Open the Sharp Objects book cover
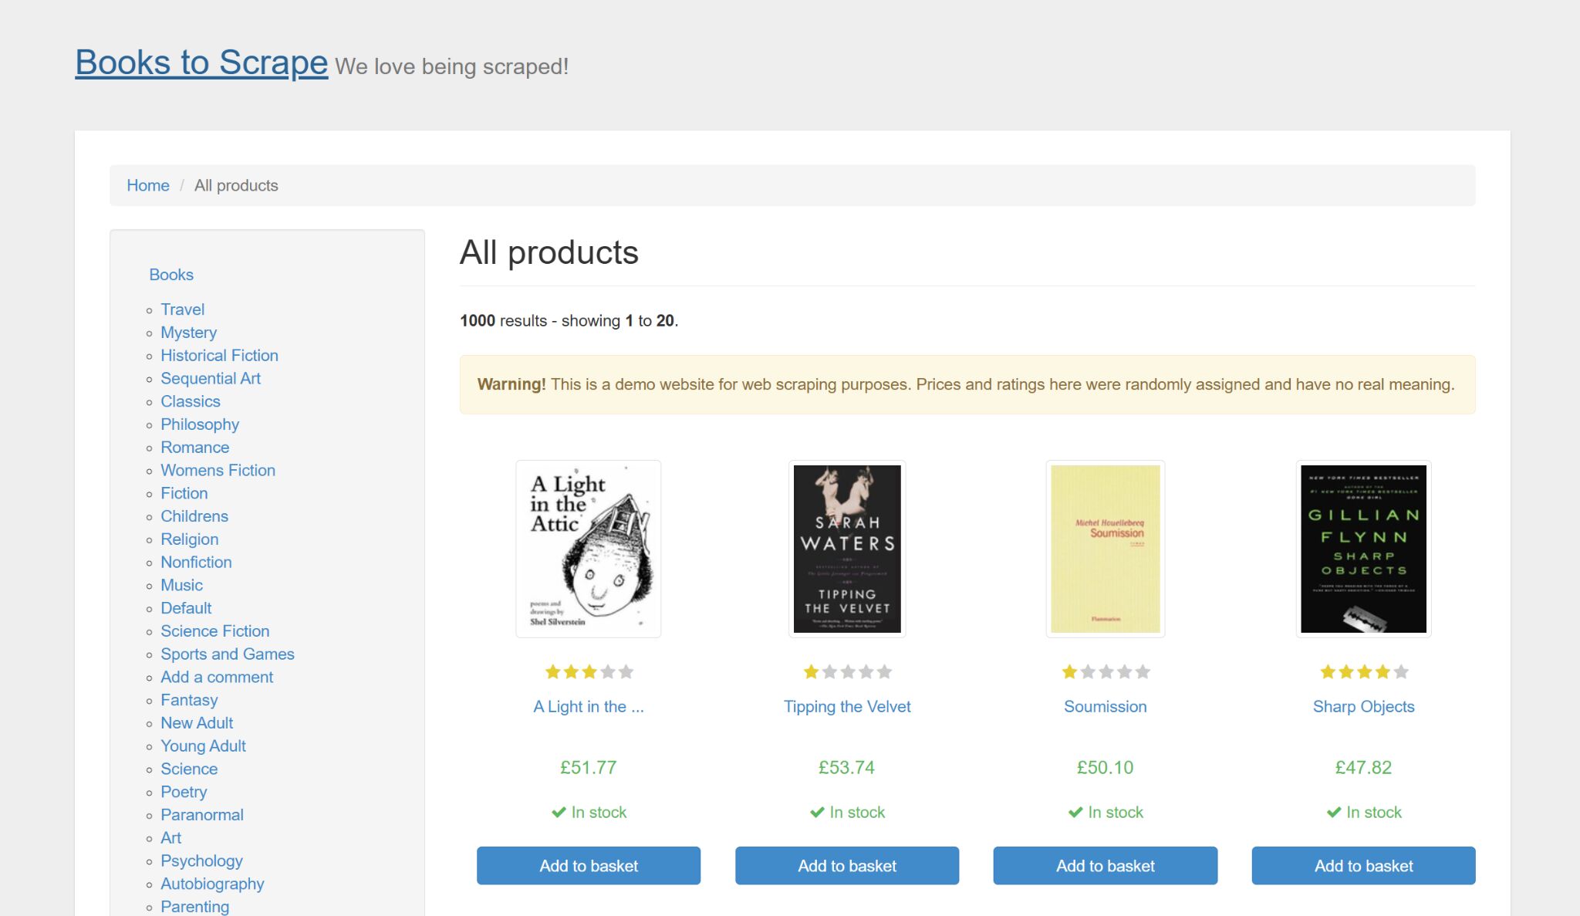The height and width of the screenshot is (916, 1580). [1363, 549]
